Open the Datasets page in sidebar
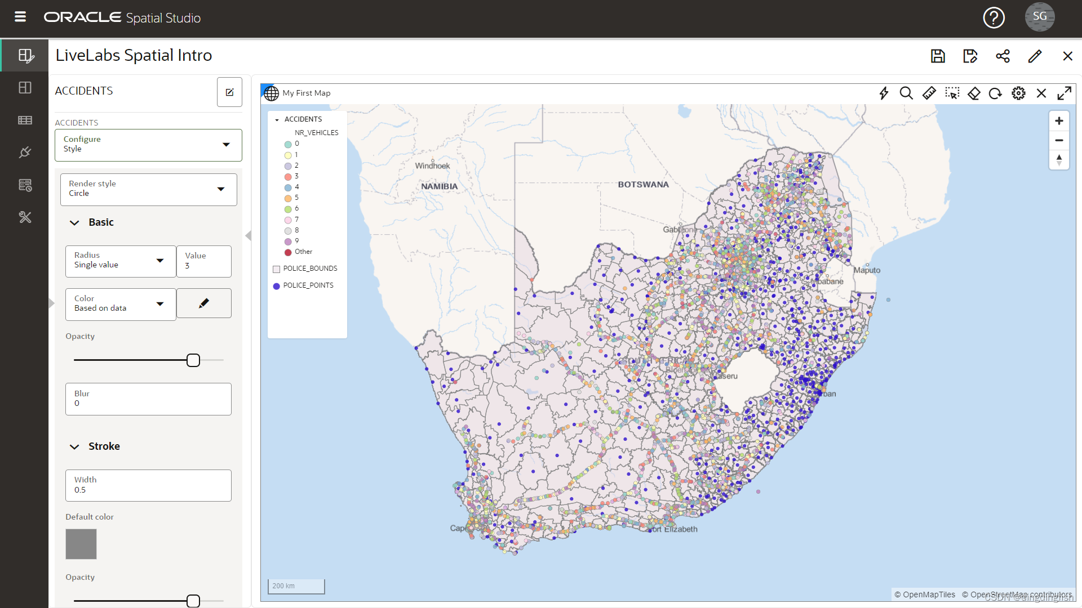This screenshot has width=1082, height=608. tap(25, 120)
